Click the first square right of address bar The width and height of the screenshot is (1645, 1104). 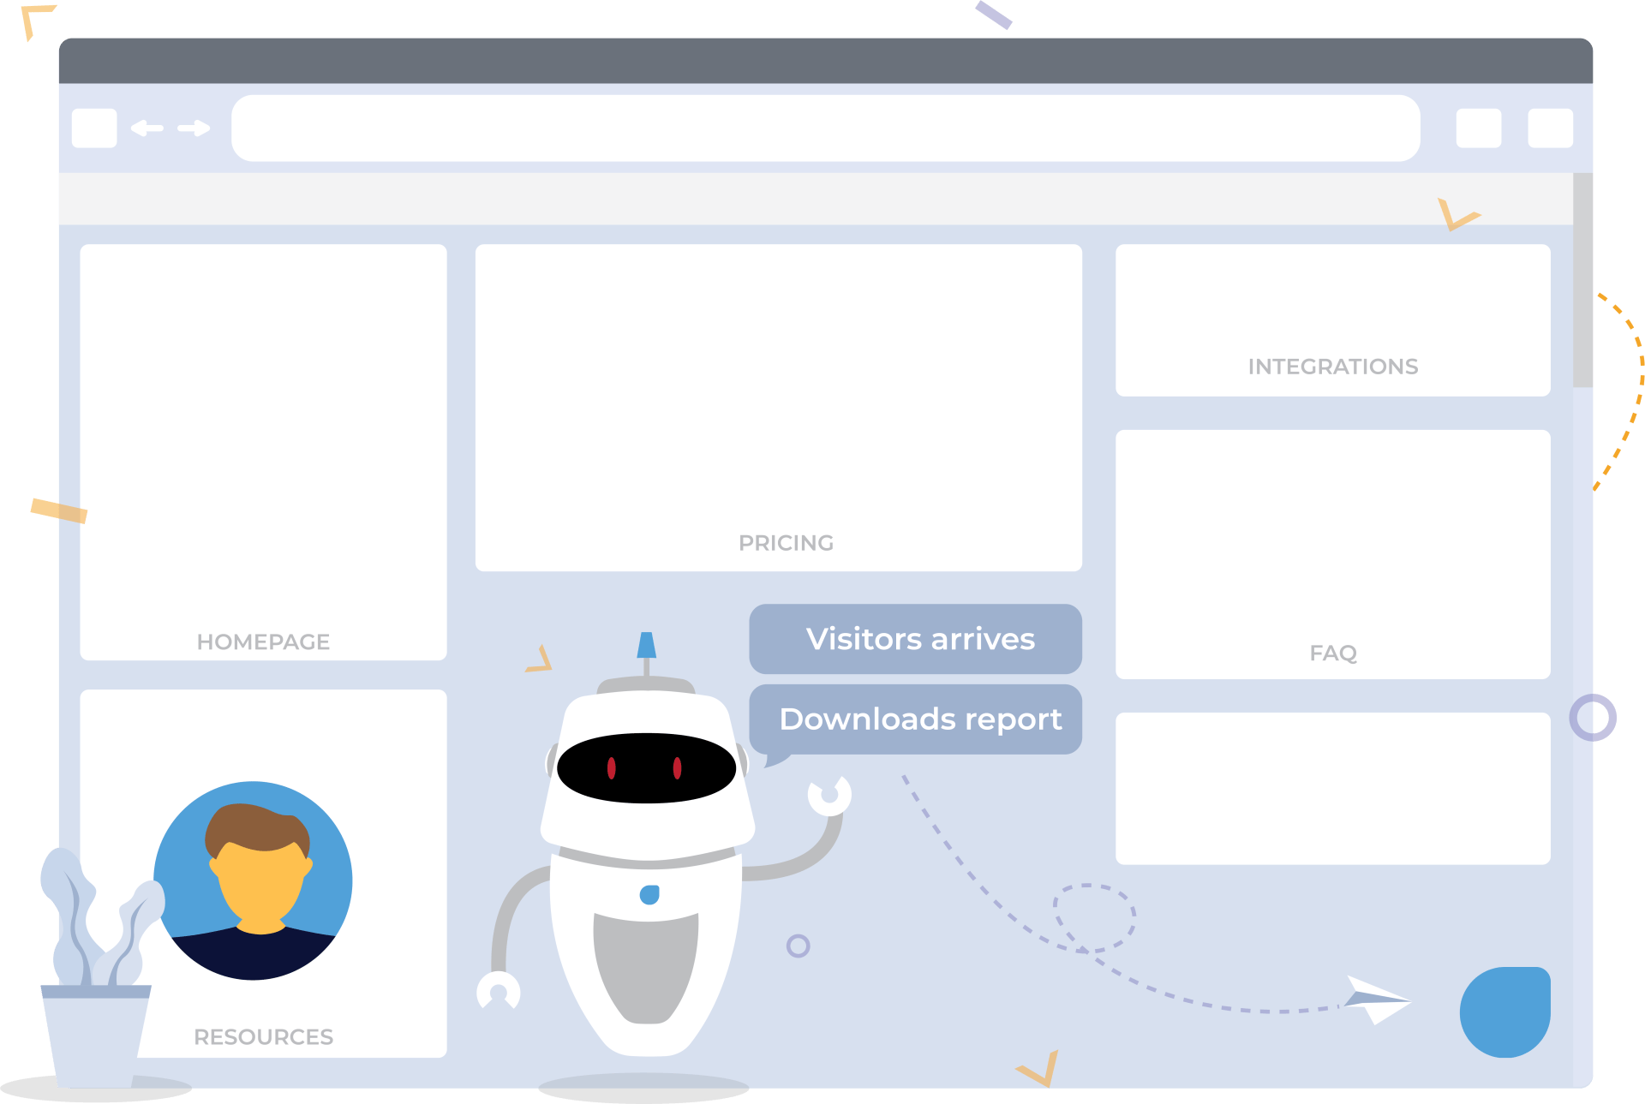[x=1478, y=128]
